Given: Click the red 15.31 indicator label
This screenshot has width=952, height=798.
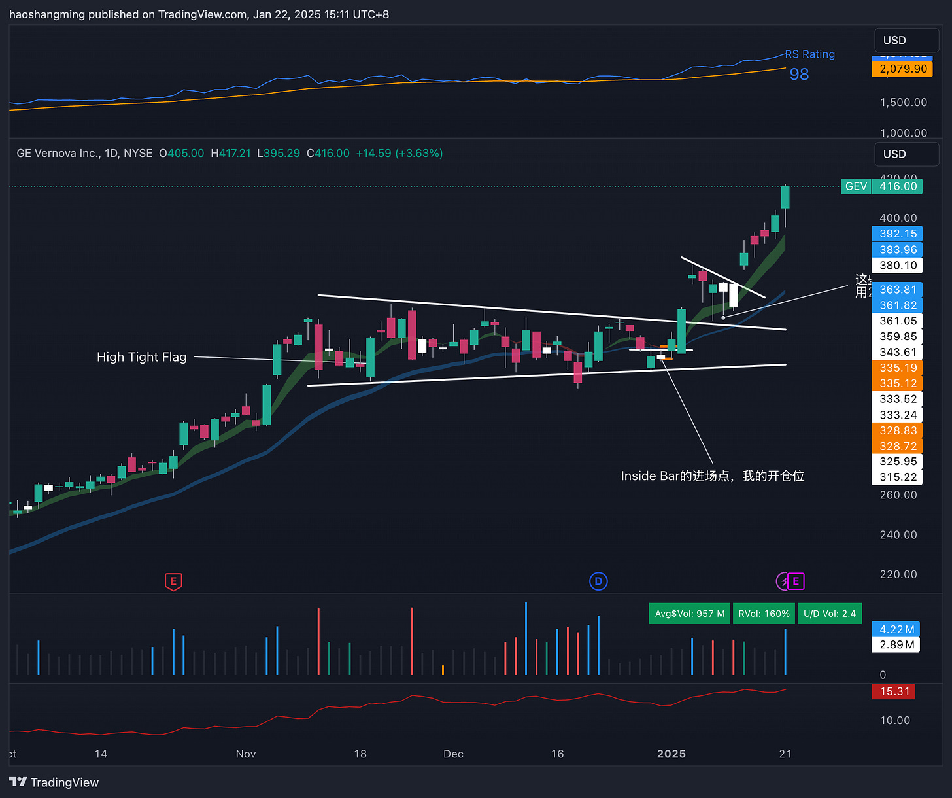Looking at the screenshot, I should 894,691.
